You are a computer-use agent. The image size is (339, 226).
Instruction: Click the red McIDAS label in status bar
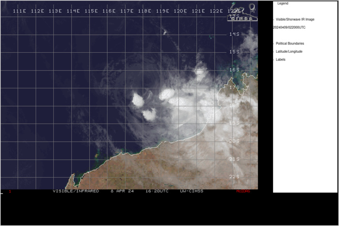point(243,191)
